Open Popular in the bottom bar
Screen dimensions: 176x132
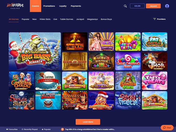[46, 129]
